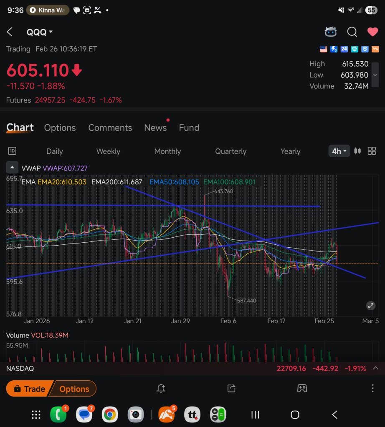Open the 4h timeframe dropdown

[x=339, y=151]
